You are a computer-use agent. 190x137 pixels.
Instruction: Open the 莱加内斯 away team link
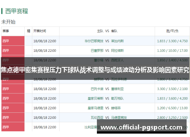pos(117,41)
